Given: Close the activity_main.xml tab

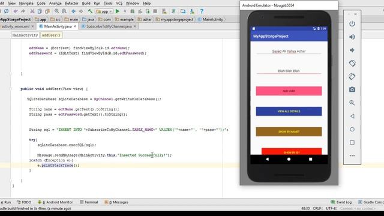Looking at the screenshot, I should (x=32, y=26).
